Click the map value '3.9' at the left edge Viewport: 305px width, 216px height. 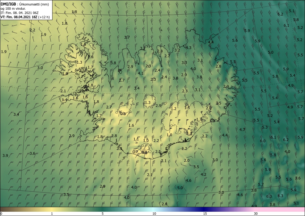point(5,156)
